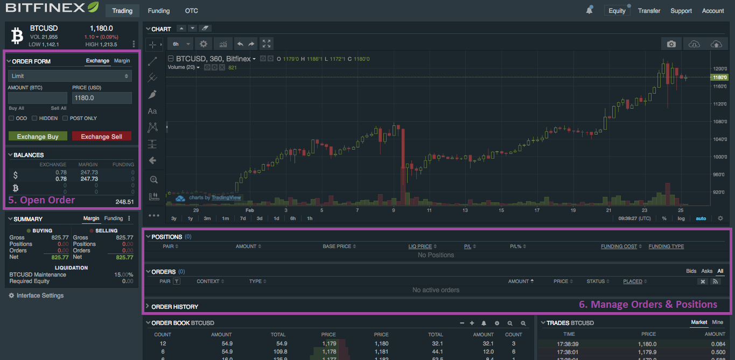The width and height of the screenshot is (735, 360).
Task: Switch order form to Margin tab
Action: [x=122, y=61]
